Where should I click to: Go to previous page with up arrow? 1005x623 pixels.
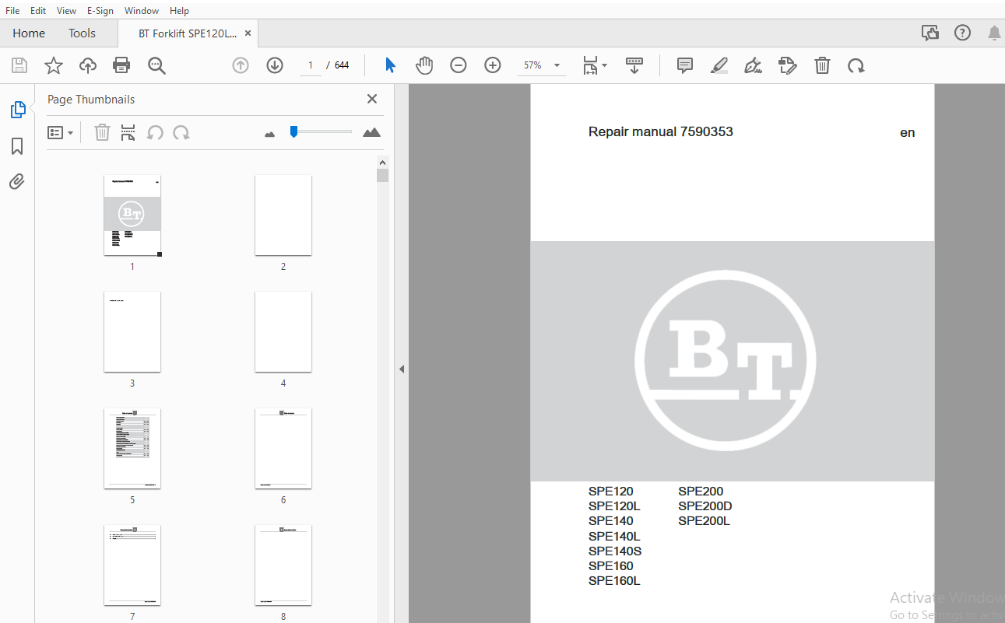[x=241, y=65]
